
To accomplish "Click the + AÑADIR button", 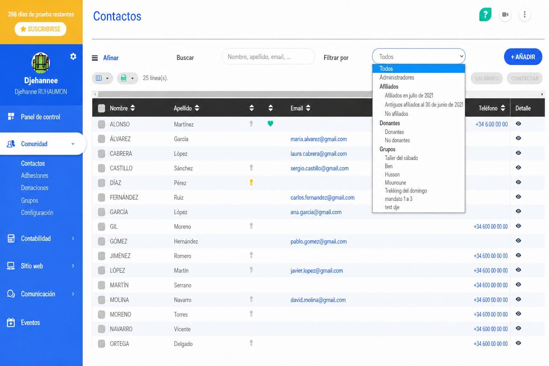I will point(523,57).
